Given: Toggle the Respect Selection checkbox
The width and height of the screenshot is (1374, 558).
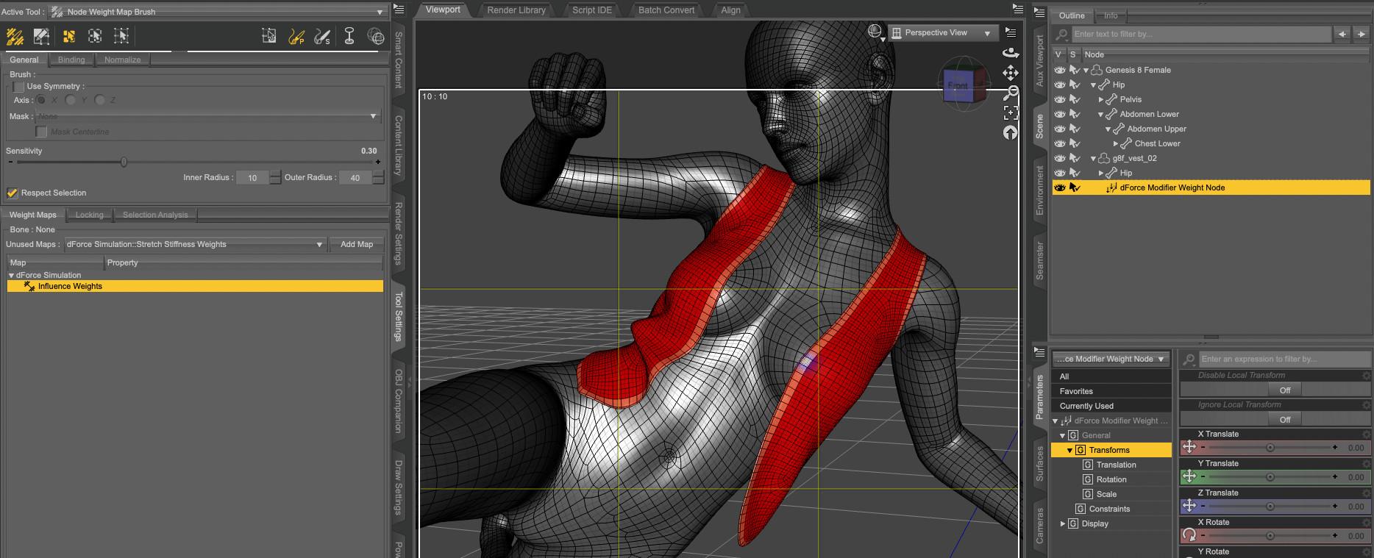Looking at the screenshot, I should pyautogui.click(x=13, y=193).
